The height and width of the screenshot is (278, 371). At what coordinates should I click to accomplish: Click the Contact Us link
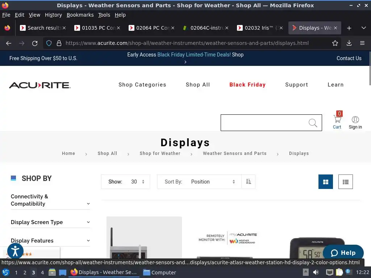point(349,58)
